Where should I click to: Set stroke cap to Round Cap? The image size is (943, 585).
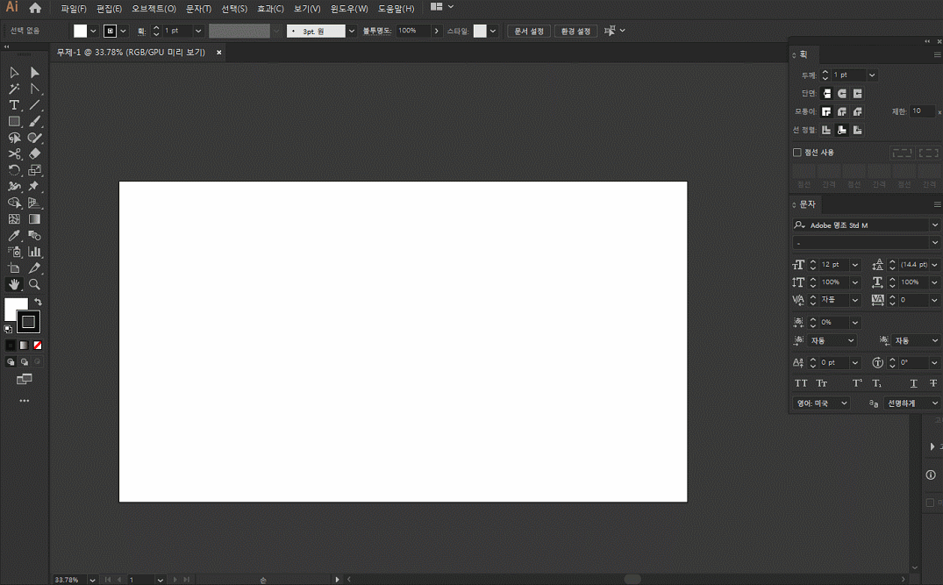(x=842, y=93)
